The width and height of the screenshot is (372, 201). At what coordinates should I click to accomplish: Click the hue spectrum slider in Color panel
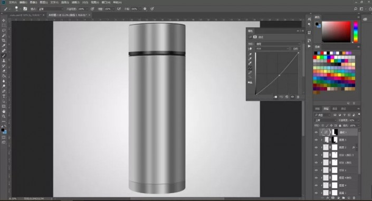(x=356, y=32)
